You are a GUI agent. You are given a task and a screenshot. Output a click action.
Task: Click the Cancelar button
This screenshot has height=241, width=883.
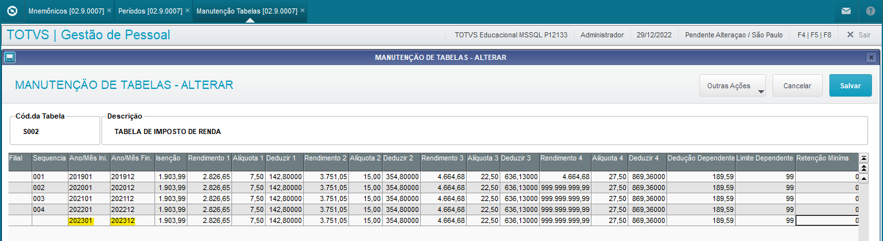click(x=797, y=86)
